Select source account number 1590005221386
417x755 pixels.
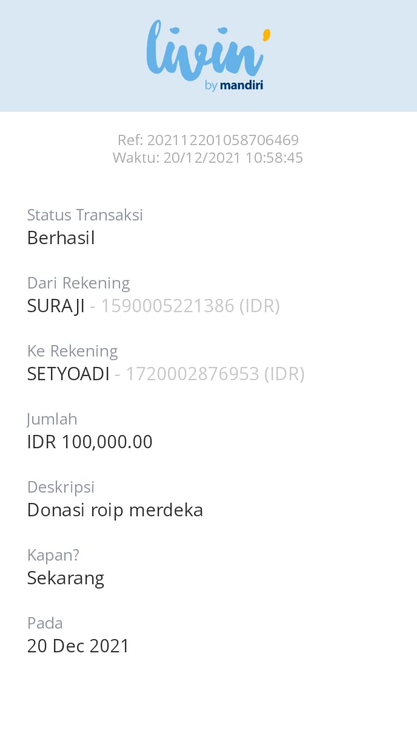click(x=167, y=306)
